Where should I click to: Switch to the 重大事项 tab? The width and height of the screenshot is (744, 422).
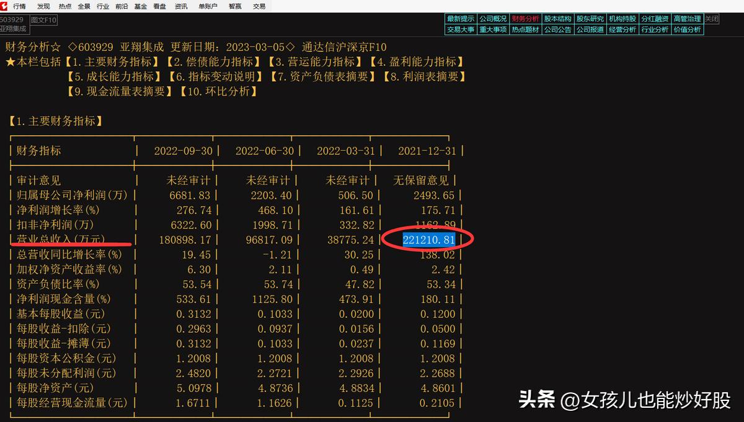493,29
